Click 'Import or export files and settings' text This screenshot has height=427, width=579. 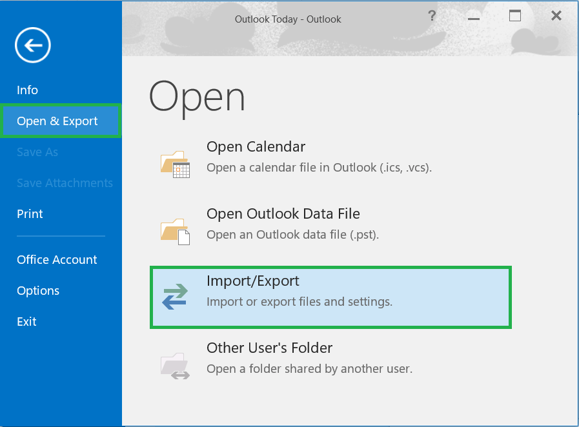point(300,302)
